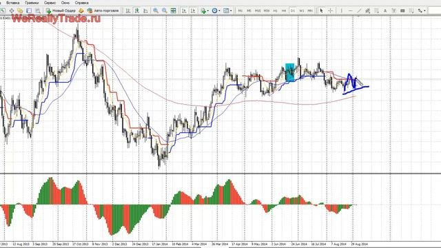
Task: Toggle chart auto scroll
Action: click(184, 11)
